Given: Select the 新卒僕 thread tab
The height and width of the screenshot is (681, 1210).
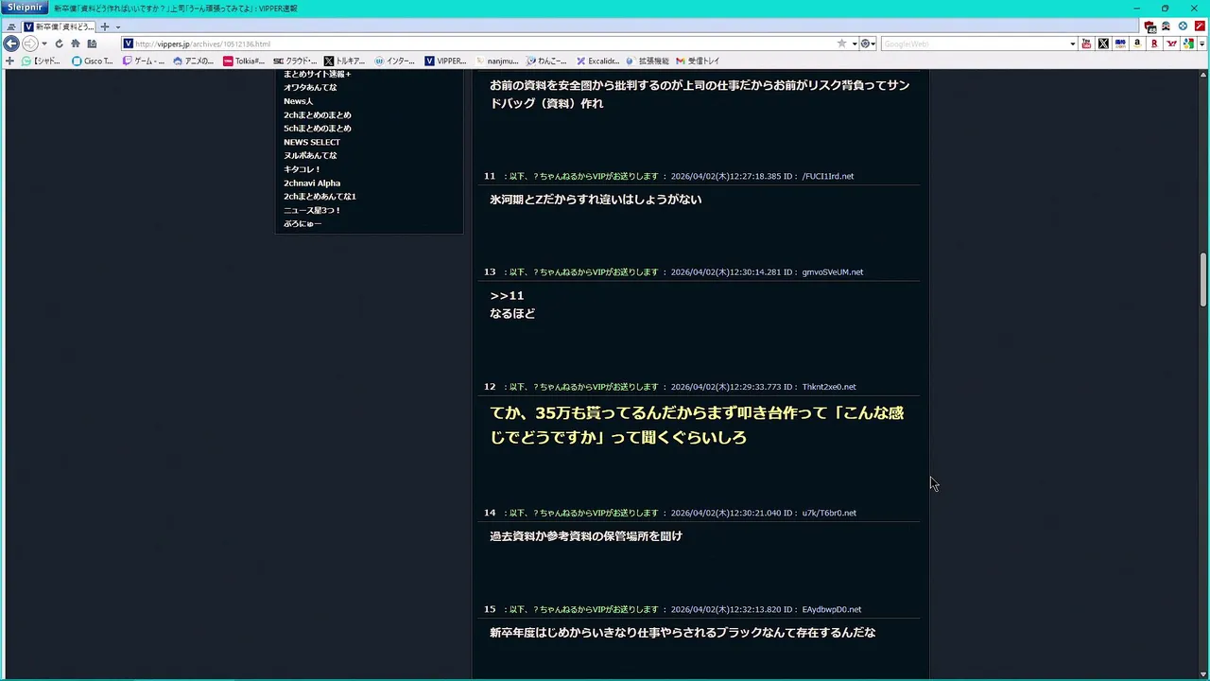Looking at the screenshot, I should point(59,26).
